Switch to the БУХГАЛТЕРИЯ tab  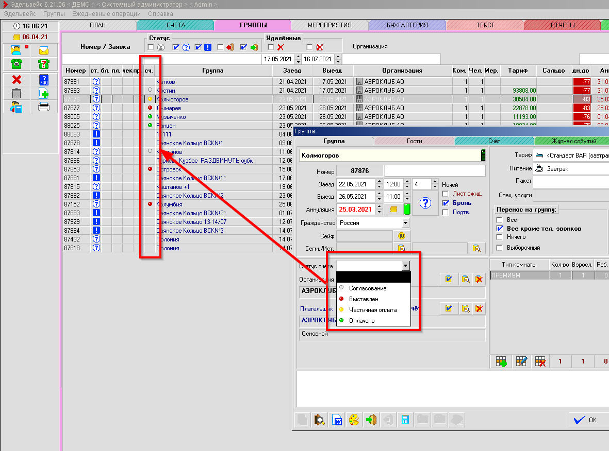[x=407, y=25]
